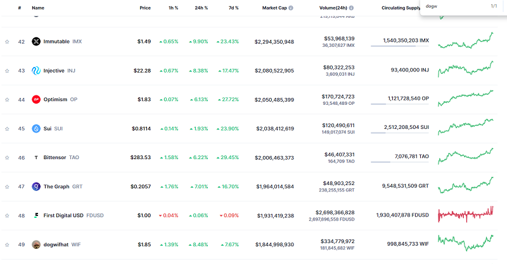This screenshot has width=507, height=264.
Task: Click the red Optimism OP logo
Action: pos(36,99)
